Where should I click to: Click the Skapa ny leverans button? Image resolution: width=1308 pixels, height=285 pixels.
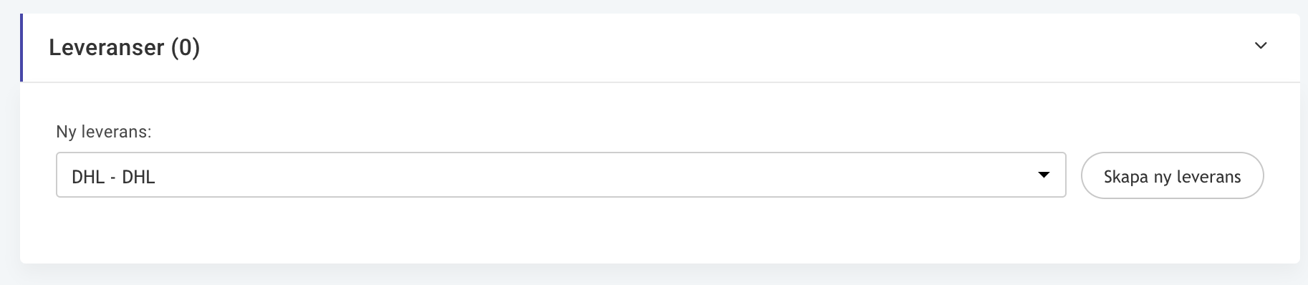point(1172,175)
